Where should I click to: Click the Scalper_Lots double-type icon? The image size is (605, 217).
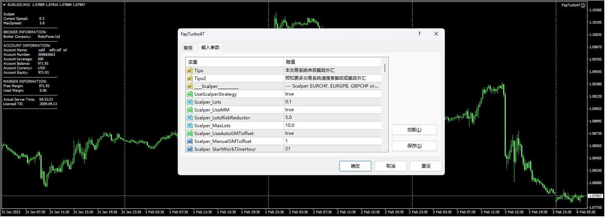190,102
